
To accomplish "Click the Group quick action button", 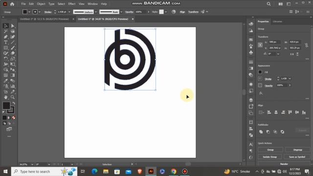I will (270, 150).
